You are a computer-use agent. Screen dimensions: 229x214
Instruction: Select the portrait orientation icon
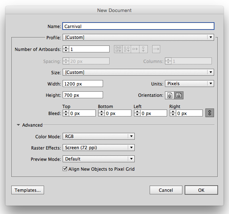click(170, 95)
